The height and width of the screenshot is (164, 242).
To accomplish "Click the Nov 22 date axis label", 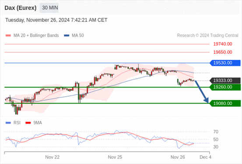I will (53, 157).
